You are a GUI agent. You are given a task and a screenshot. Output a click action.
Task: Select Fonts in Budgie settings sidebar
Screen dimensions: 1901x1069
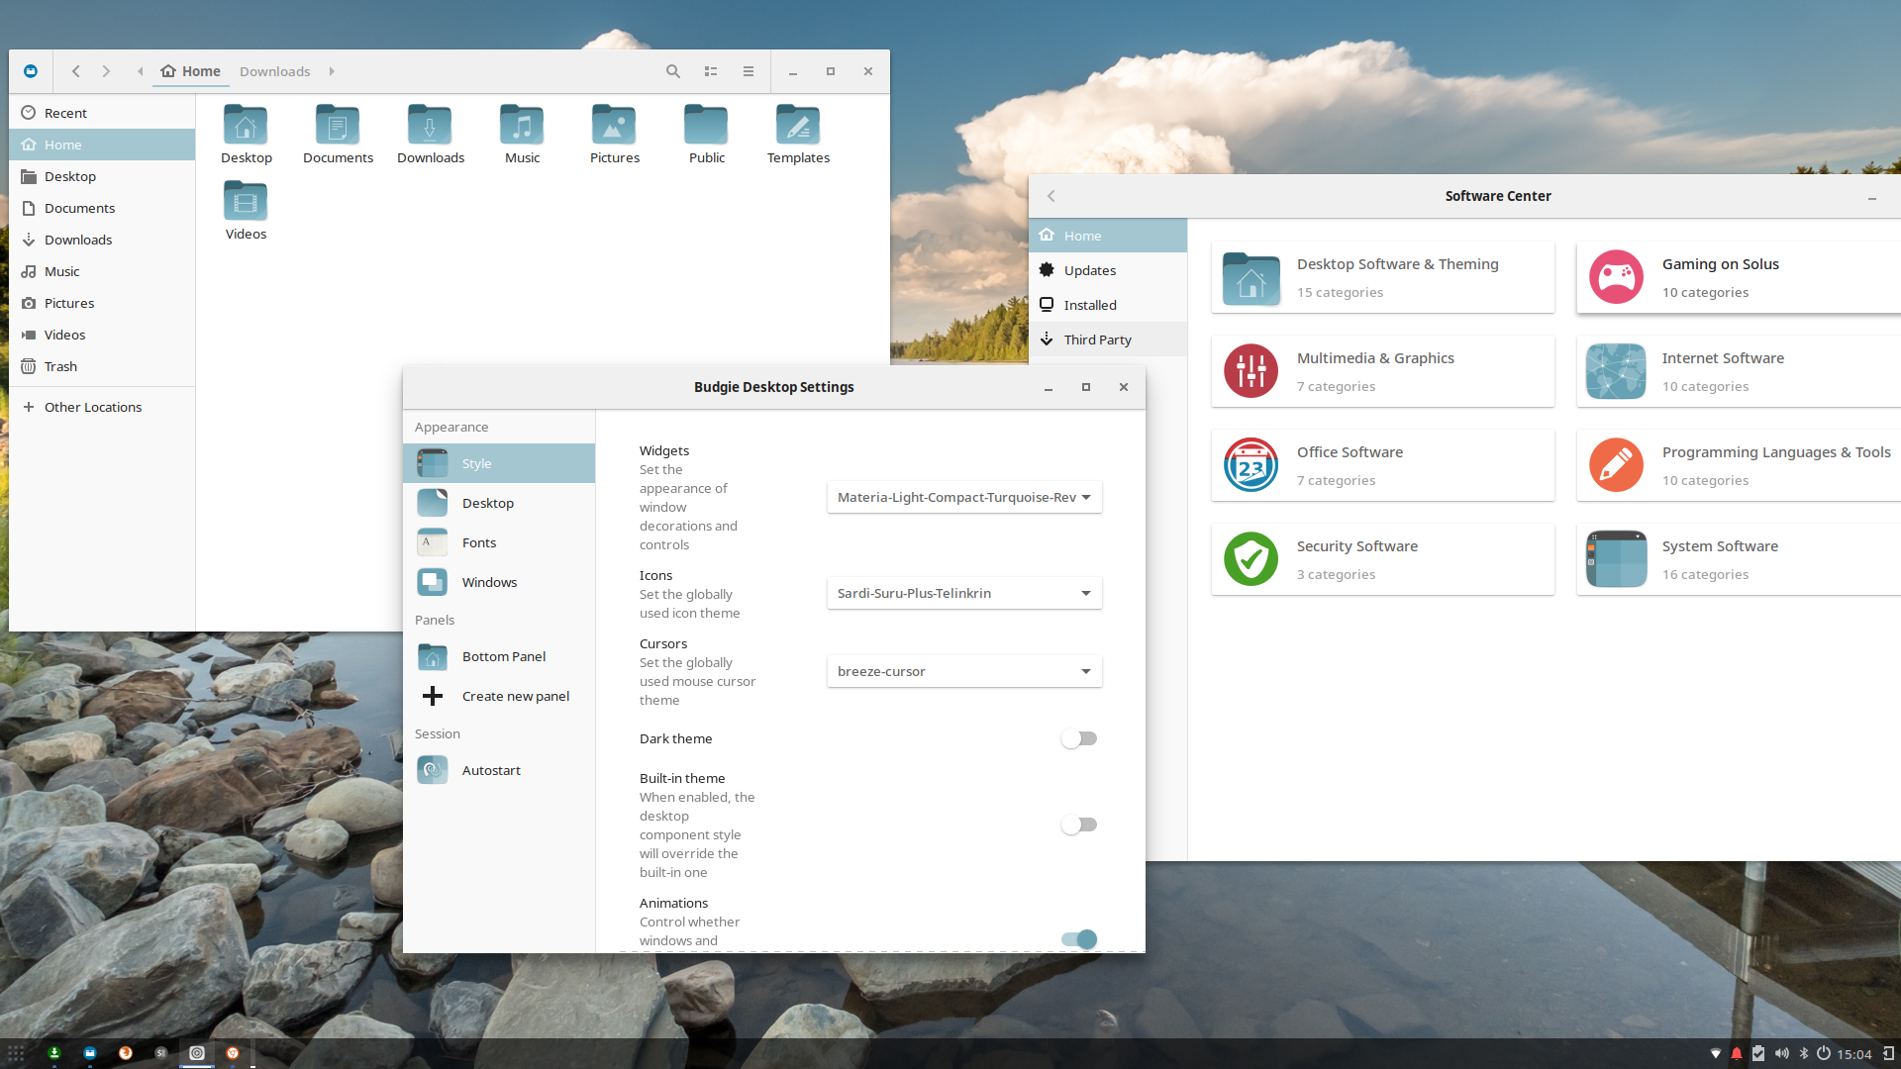click(x=499, y=542)
